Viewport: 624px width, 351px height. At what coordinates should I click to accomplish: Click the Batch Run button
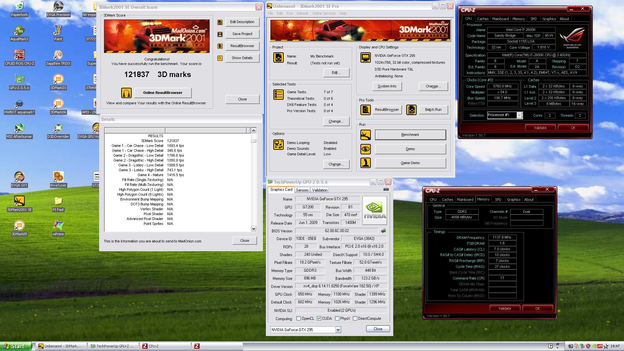pyautogui.click(x=433, y=110)
